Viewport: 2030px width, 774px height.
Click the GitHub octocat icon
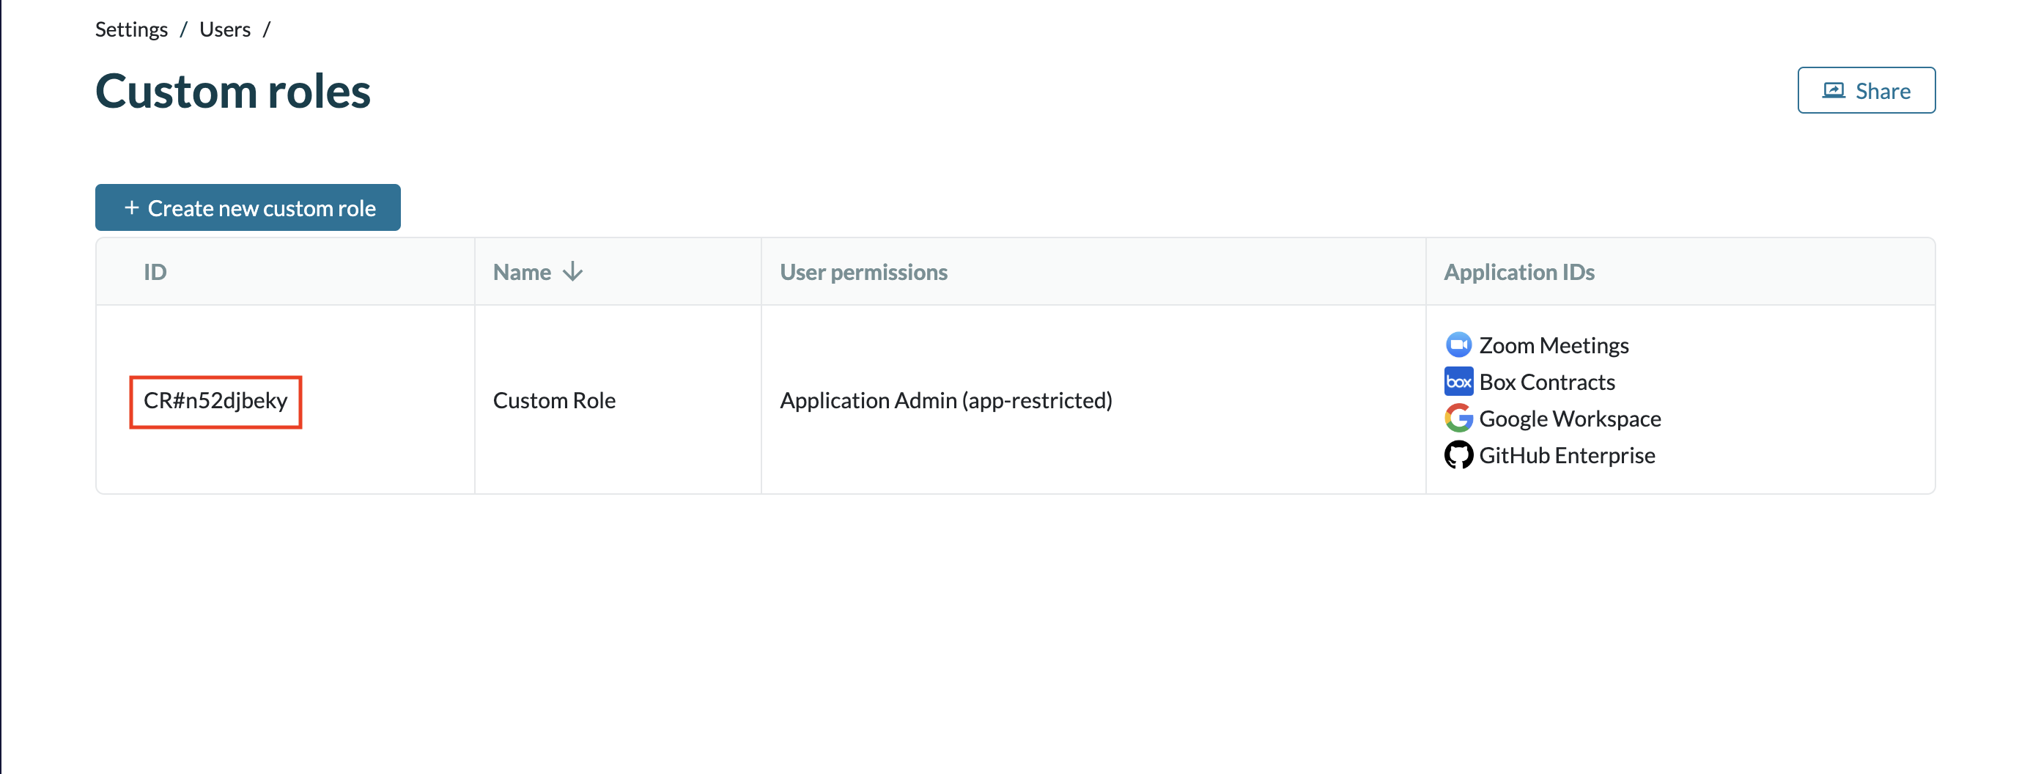point(1458,456)
